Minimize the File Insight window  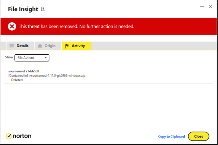pos(202,6)
